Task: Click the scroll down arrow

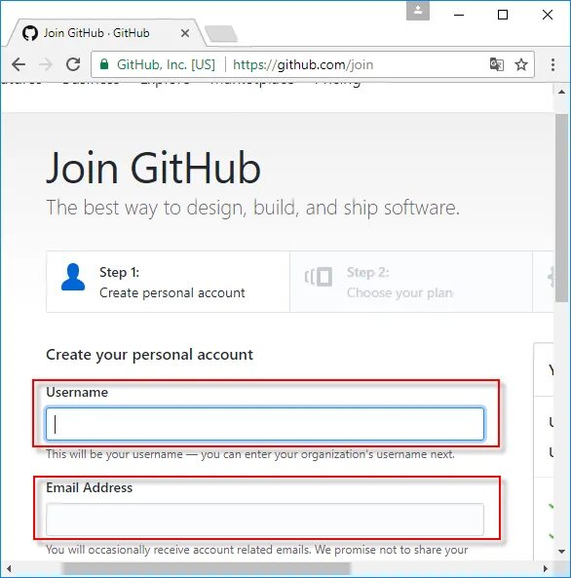Action: (561, 552)
